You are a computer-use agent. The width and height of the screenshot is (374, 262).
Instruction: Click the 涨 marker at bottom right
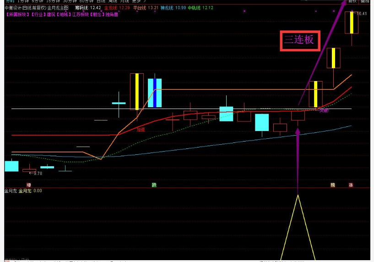pyautogui.click(x=351, y=185)
